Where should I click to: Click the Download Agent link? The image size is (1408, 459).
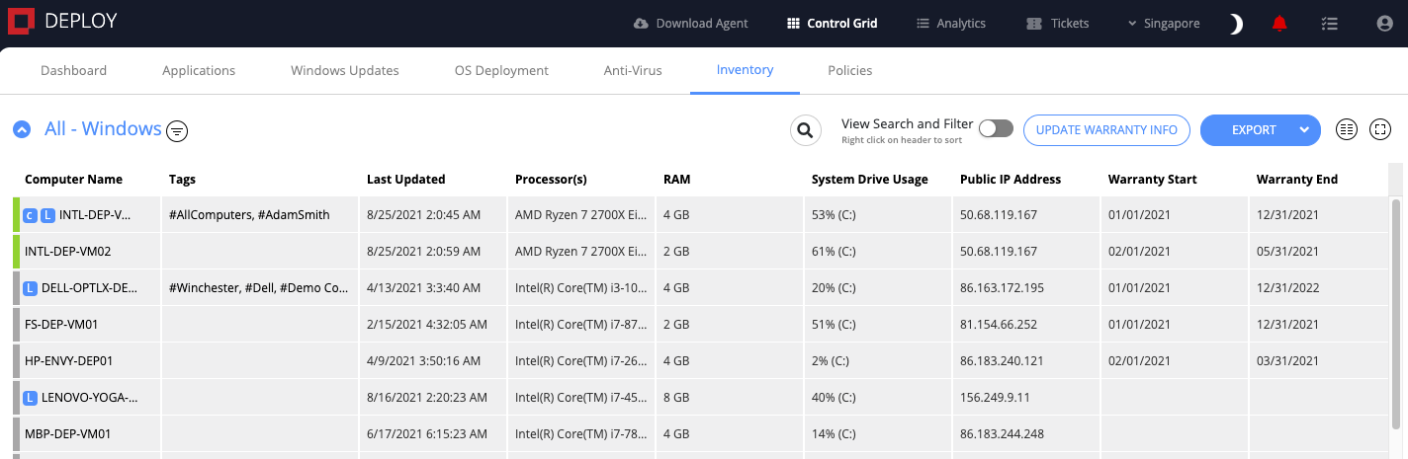pyautogui.click(x=690, y=24)
